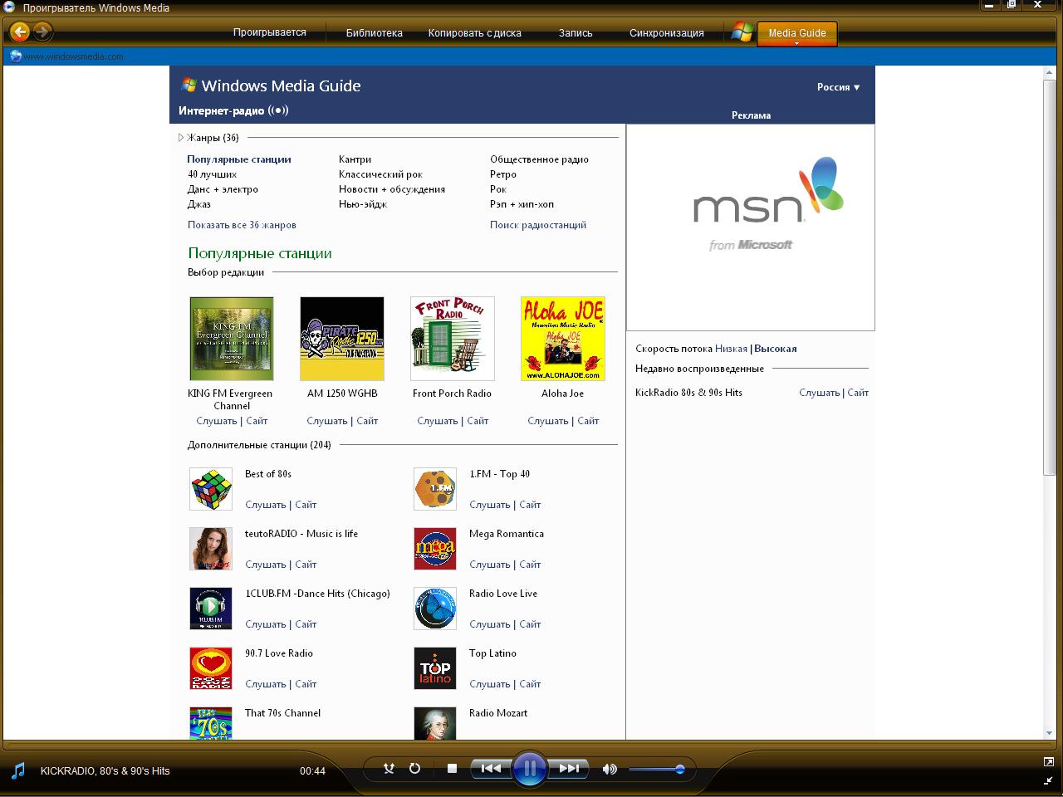Click the 1CLUB.FM Dance Hits icon
Screen dimensions: 1063x797
(x=211, y=609)
